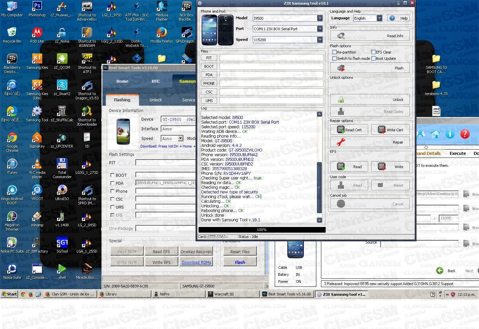Open SAMSUNG S3 BOOT folder icon
The height and width of the screenshot is (329, 479).
click(436, 64)
